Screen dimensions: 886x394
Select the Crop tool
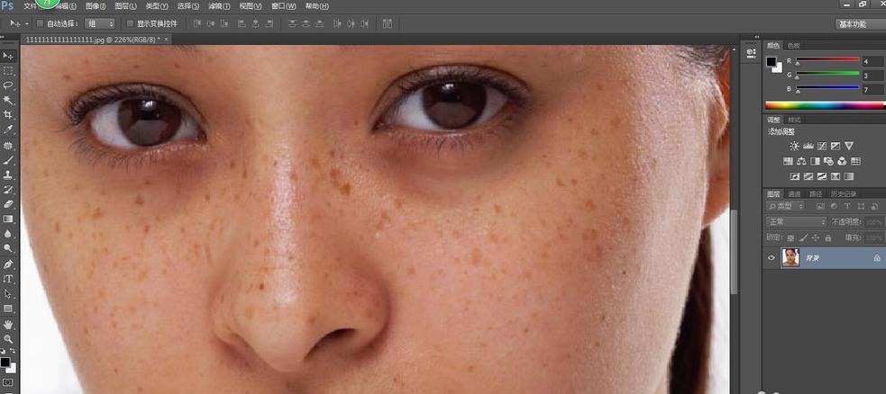[x=8, y=114]
